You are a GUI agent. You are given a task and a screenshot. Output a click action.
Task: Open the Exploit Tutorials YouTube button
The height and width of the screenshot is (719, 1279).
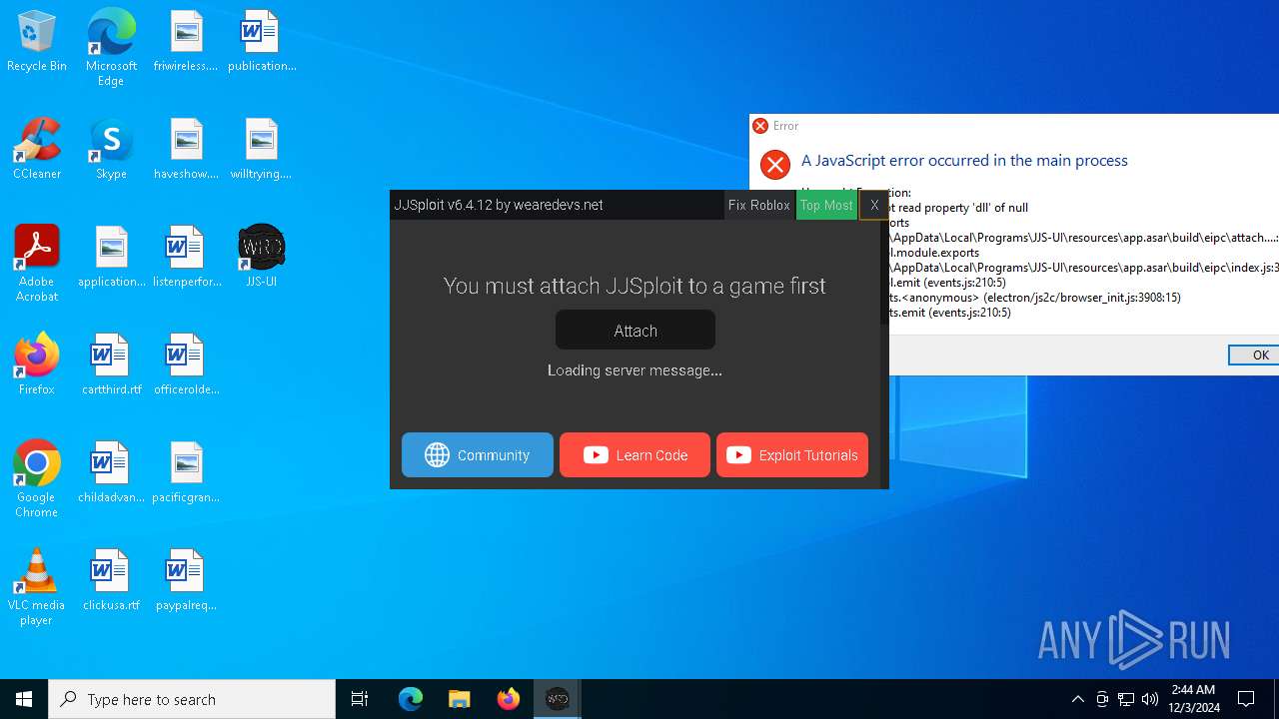tap(792, 454)
